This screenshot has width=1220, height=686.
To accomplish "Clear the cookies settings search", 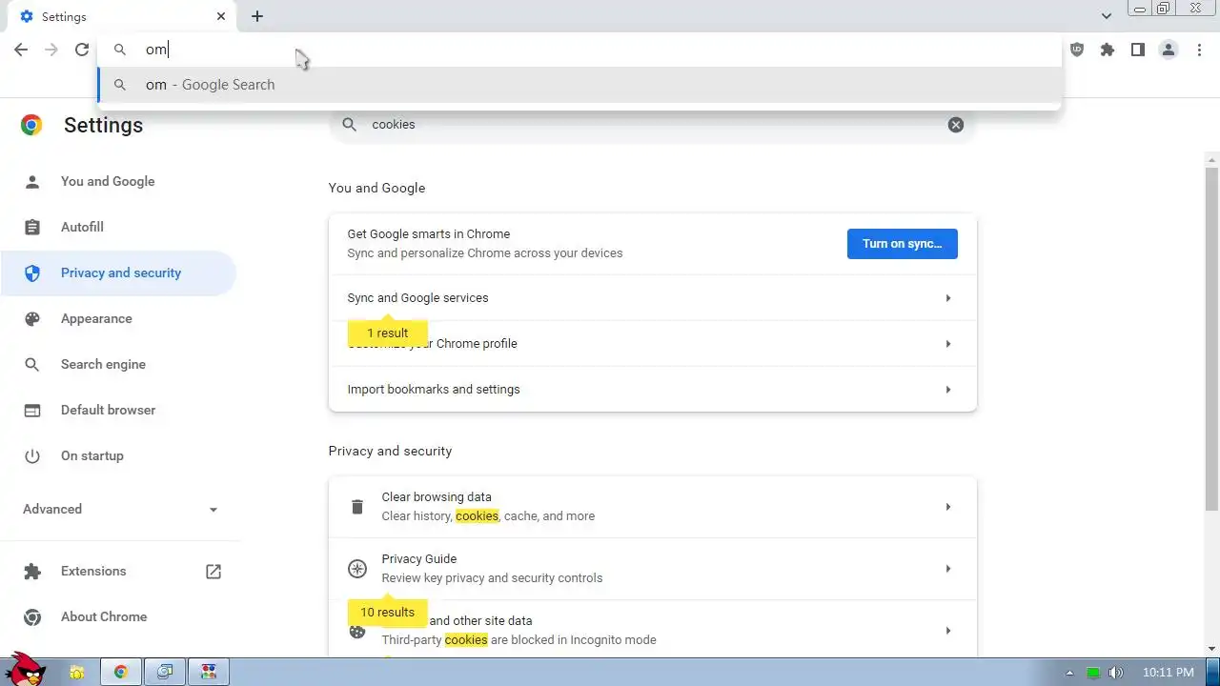I will 955,125.
